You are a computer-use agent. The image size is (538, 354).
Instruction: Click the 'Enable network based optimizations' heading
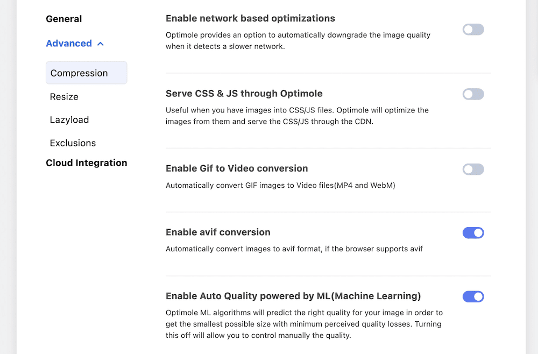tap(251, 18)
